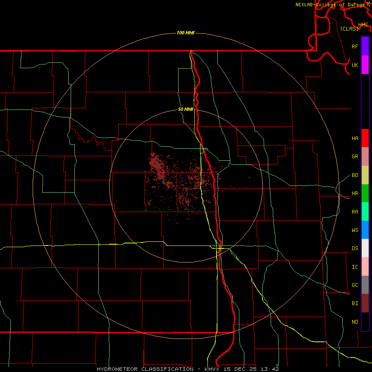Click the "[CLAS]" label

(349, 29)
